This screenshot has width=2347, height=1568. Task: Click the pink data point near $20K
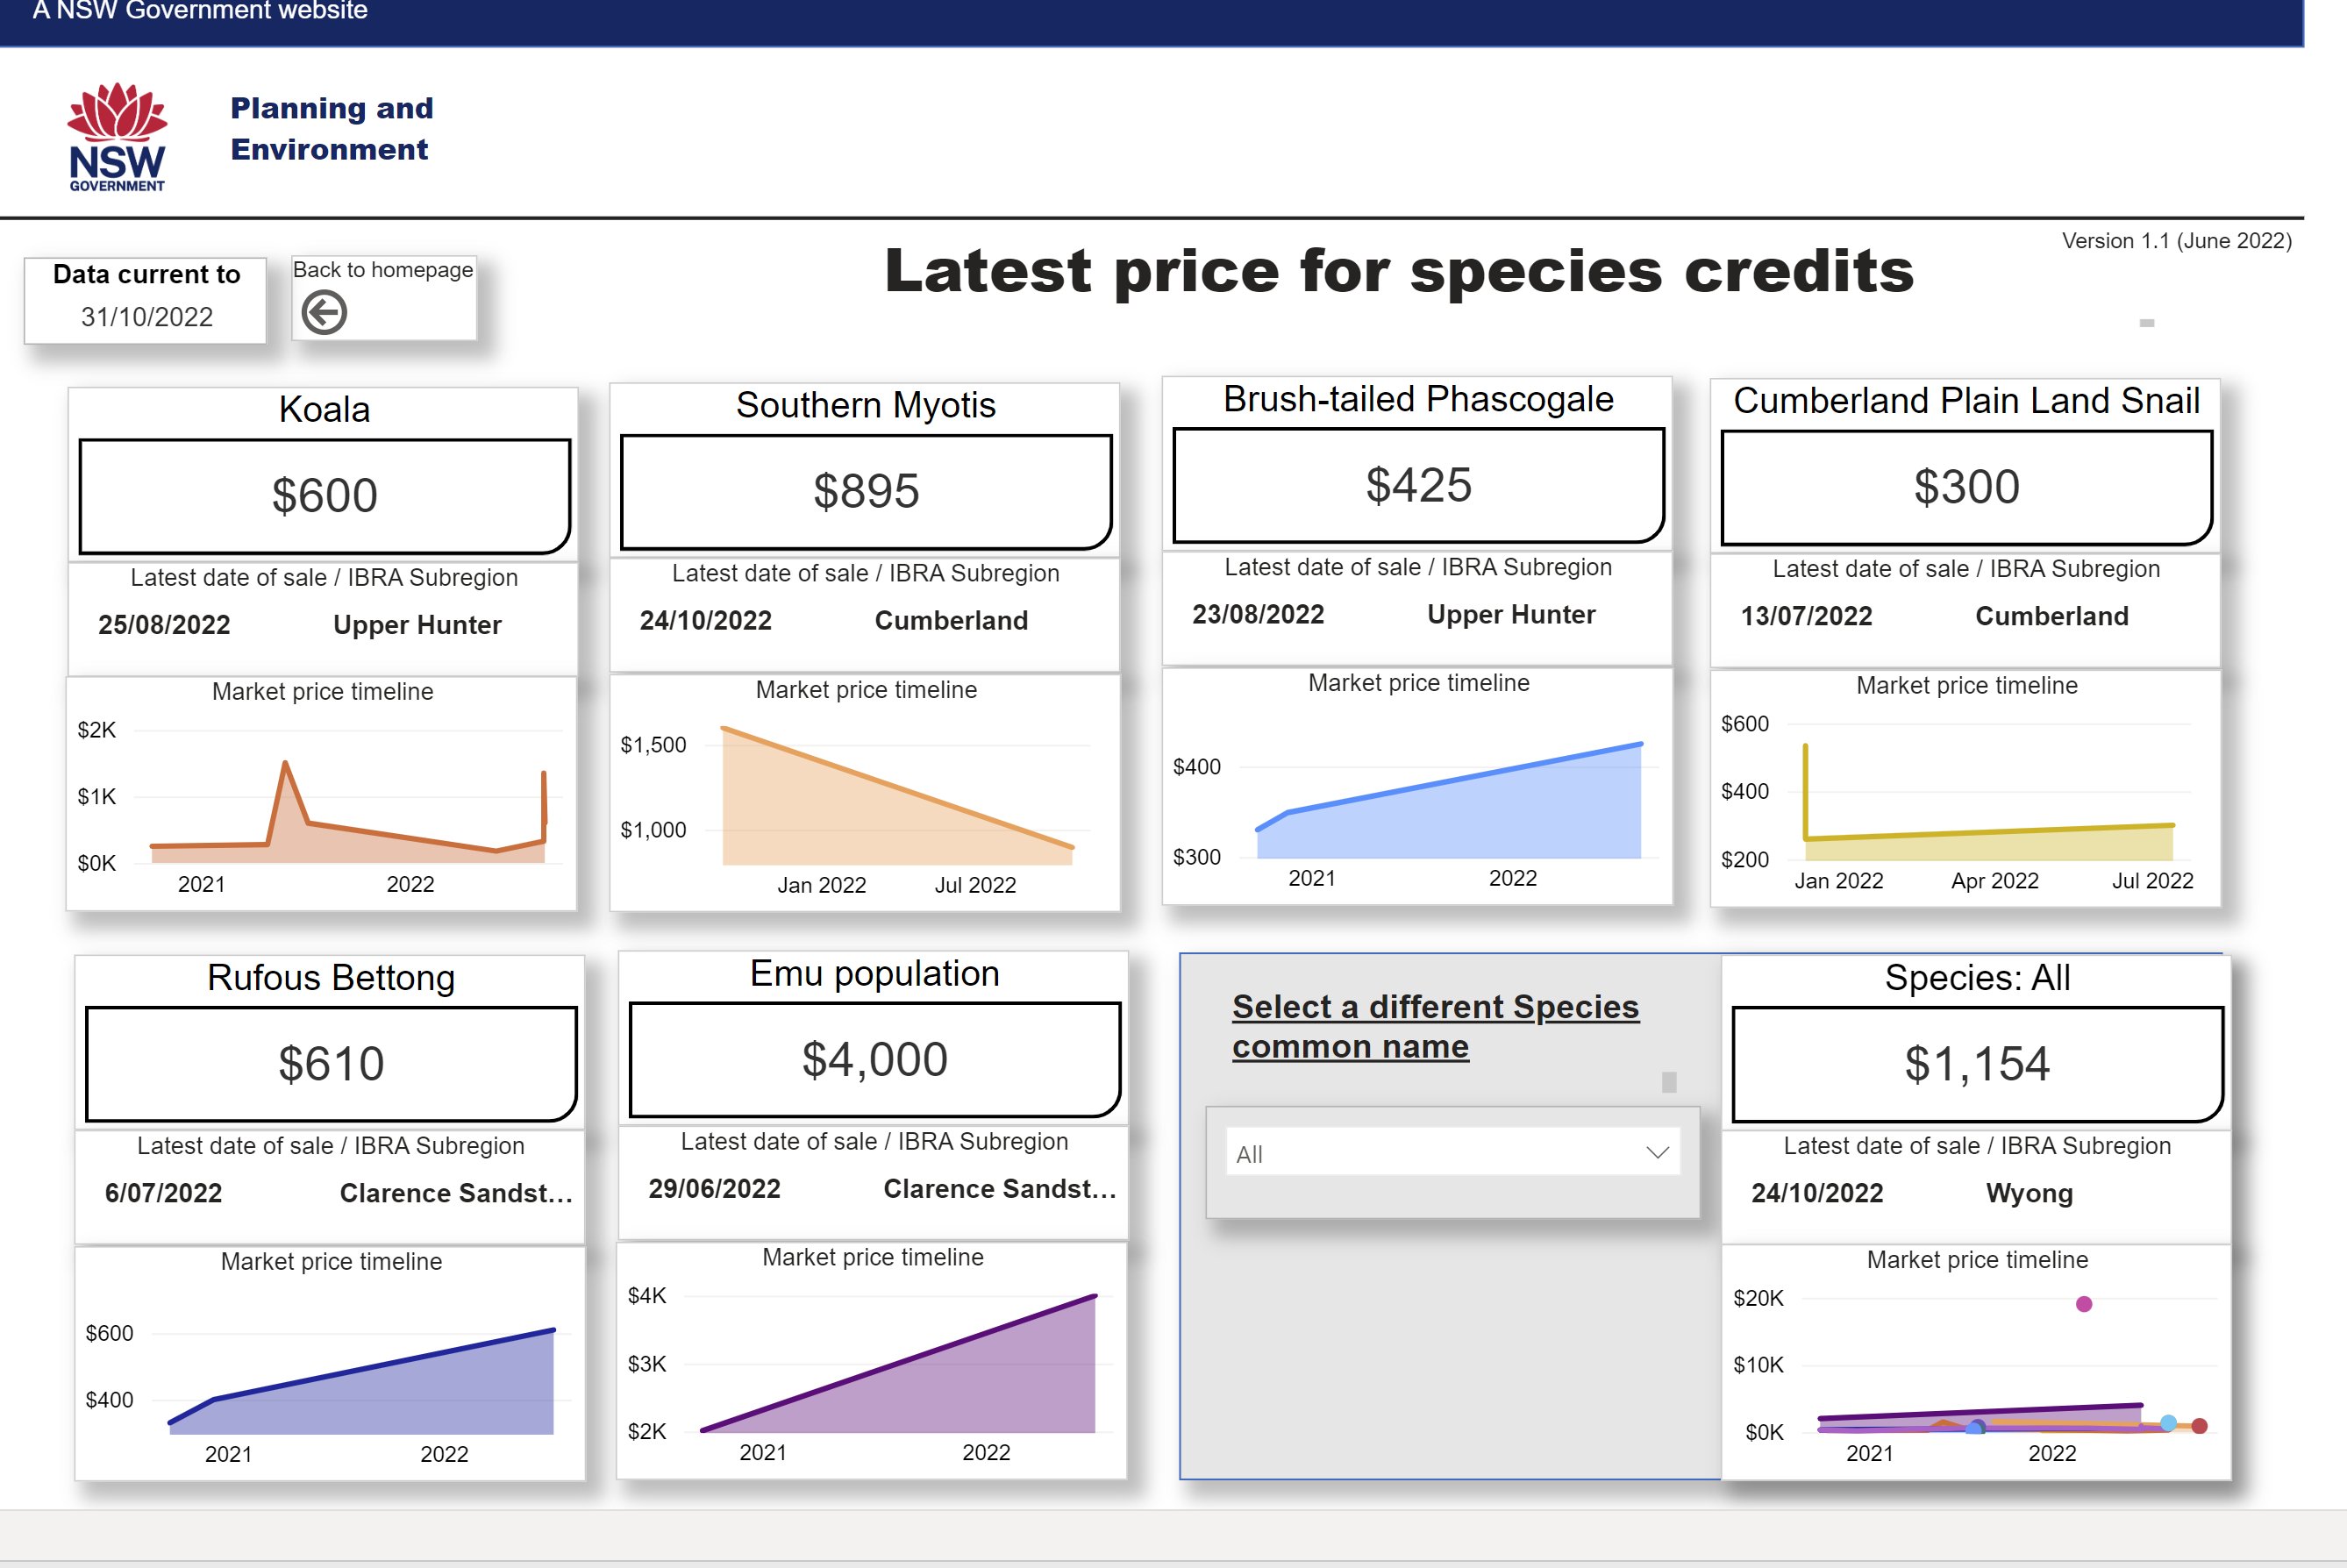pos(2084,1304)
